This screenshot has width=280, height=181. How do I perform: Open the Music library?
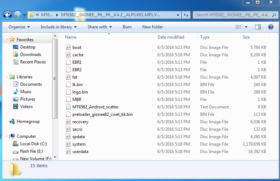[x=26, y=92]
